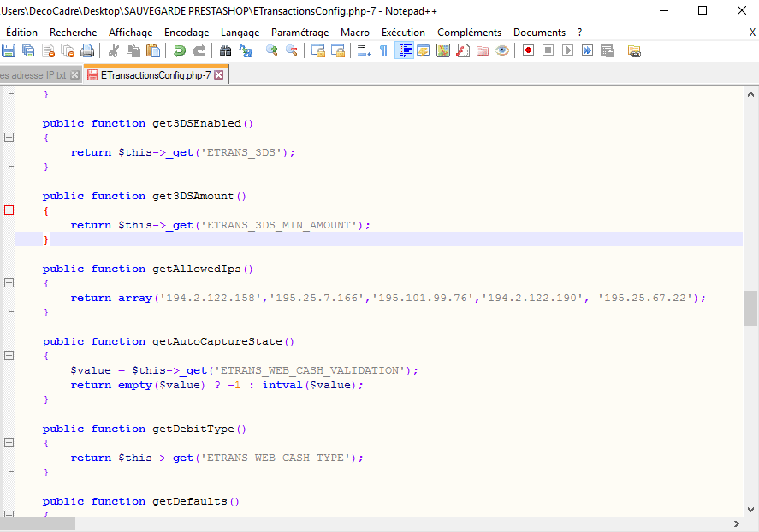Click the IP '195.101.99.76' in the array
This screenshot has height=532, width=759.
click(x=422, y=298)
